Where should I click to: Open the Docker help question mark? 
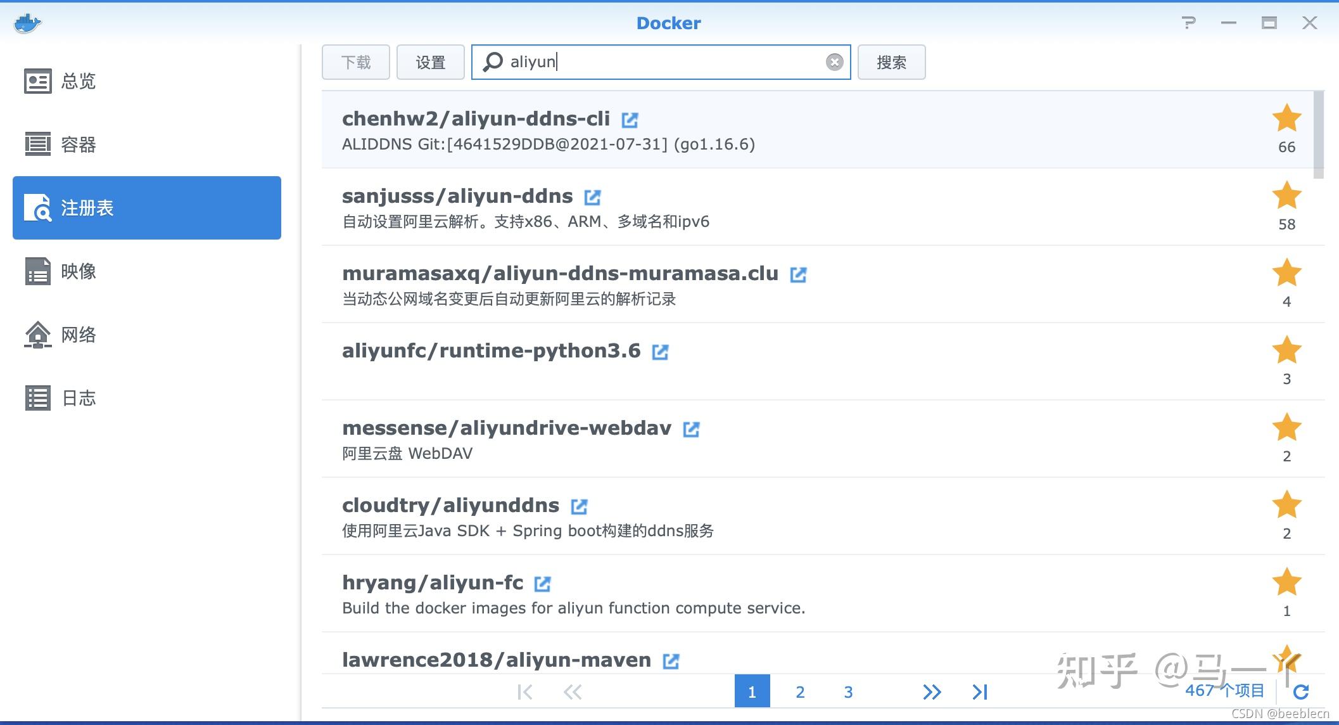[1189, 23]
